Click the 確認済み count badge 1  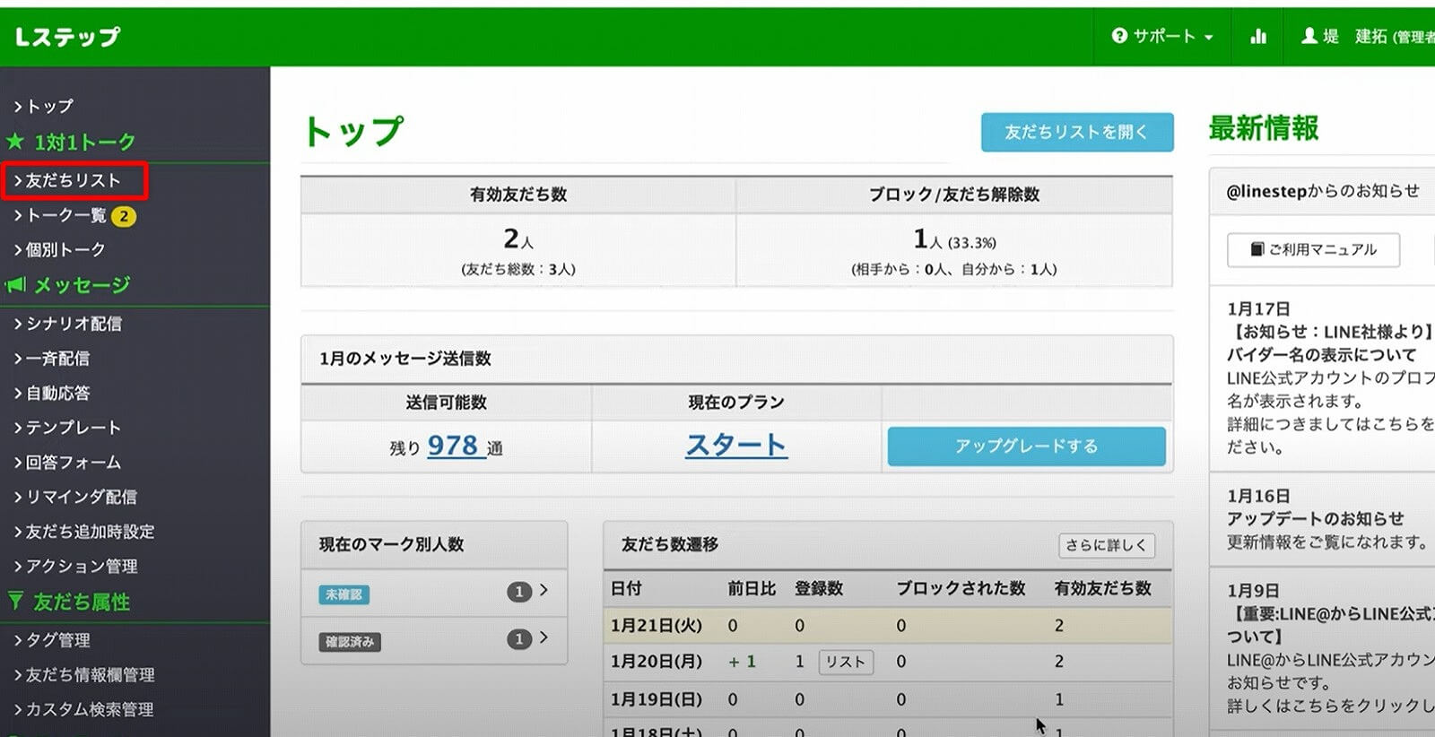pos(518,639)
